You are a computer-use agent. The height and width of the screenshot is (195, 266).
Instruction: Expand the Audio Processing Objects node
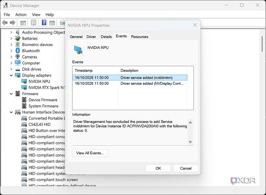coord(11,32)
